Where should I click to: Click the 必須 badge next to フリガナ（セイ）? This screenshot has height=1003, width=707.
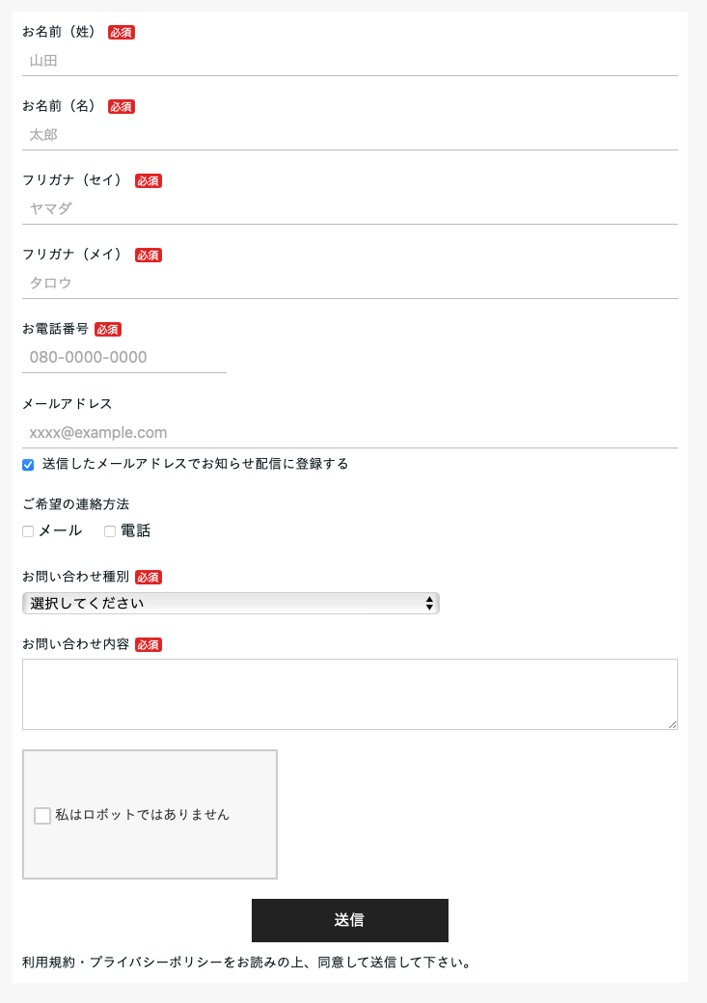[x=148, y=180]
